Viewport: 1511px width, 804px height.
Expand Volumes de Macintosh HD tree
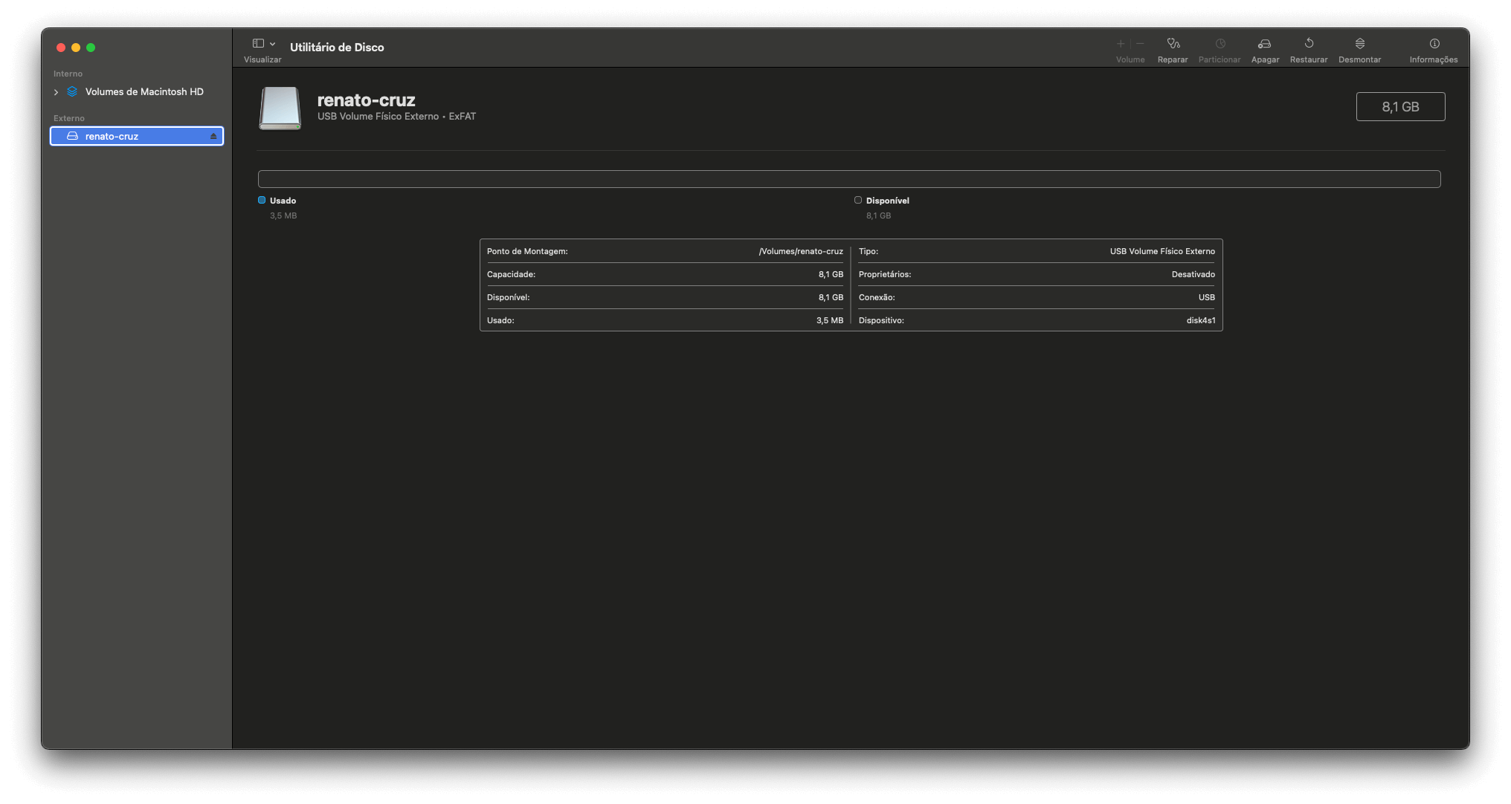[x=56, y=92]
